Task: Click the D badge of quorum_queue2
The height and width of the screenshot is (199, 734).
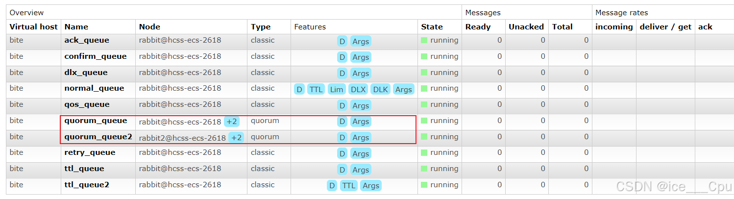Action: click(x=342, y=137)
